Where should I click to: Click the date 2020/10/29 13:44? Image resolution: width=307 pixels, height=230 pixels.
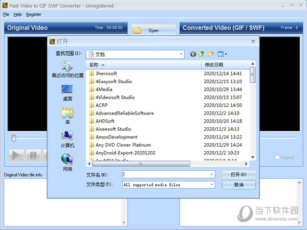[x=223, y=89]
